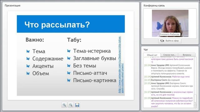Open the unisender.com link on the slide

(121, 64)
